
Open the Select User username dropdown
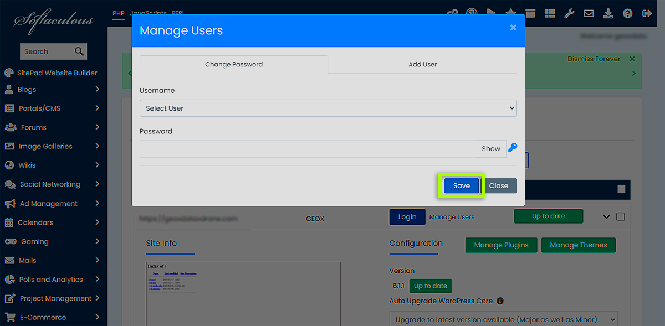click(x=328, y=108)
